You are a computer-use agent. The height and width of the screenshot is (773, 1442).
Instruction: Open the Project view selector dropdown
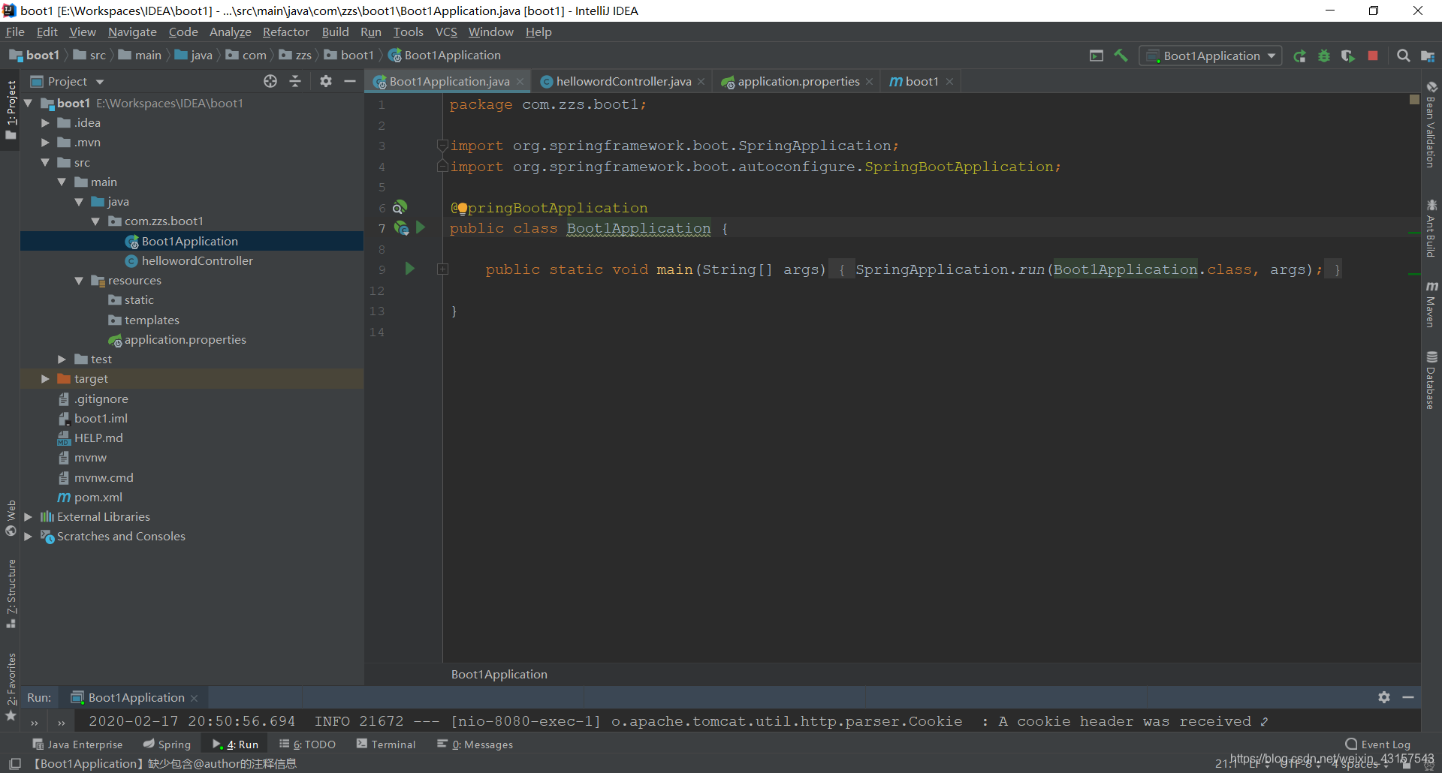tap(68, 81)
